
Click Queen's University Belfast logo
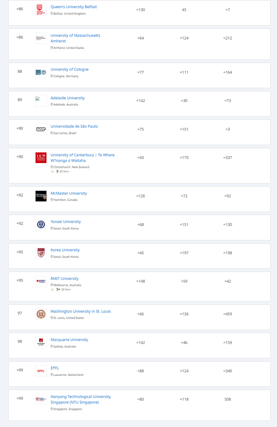coord(41,10)
